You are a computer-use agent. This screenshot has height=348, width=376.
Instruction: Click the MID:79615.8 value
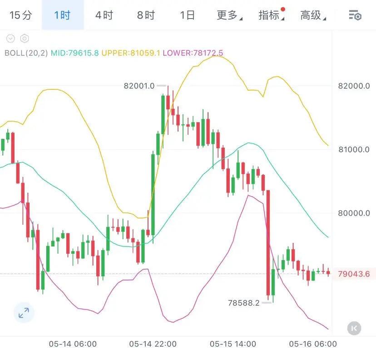click(x=75, y=53)
